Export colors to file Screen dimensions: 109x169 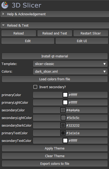[55, 164]
